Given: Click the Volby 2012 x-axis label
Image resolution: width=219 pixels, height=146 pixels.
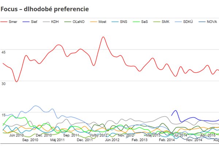Looking at the screenshot, I should pos(99,135).
